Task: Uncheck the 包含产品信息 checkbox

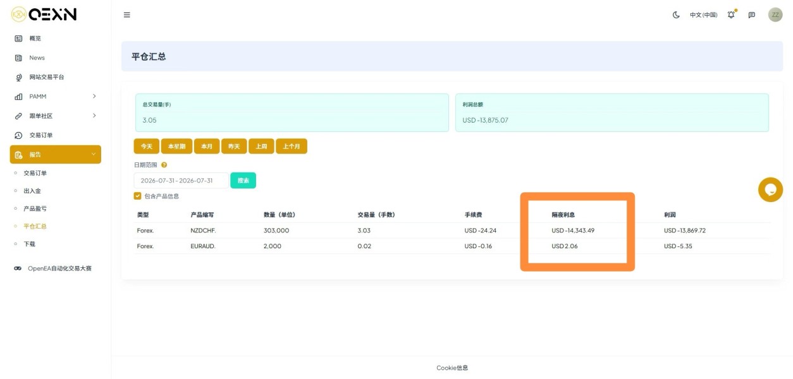Action: click(137, 196)
